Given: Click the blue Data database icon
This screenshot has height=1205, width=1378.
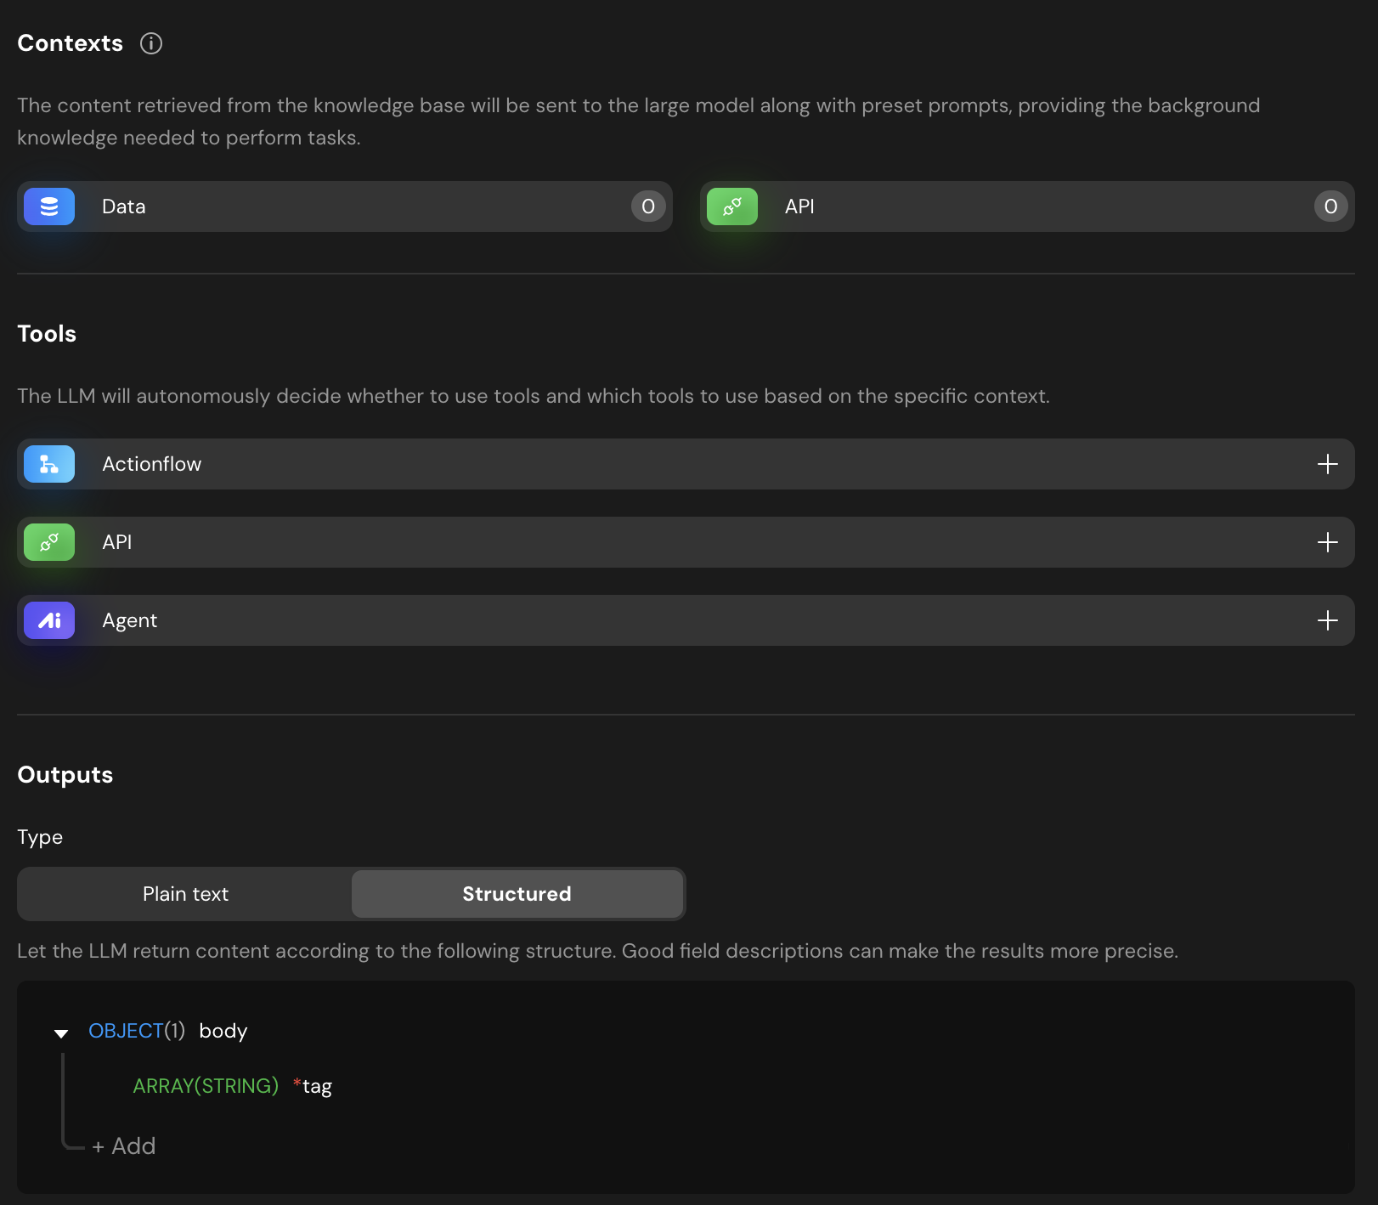Looking at the screenshot, I should pyautogui.click(x=49, y=206).
